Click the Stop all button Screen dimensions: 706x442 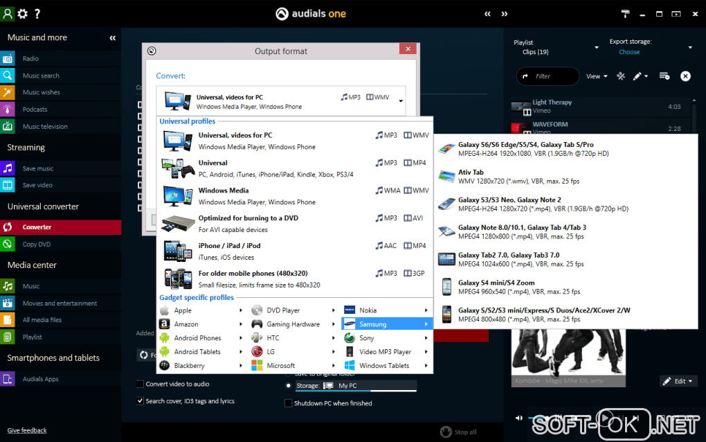tap(458, 432)
